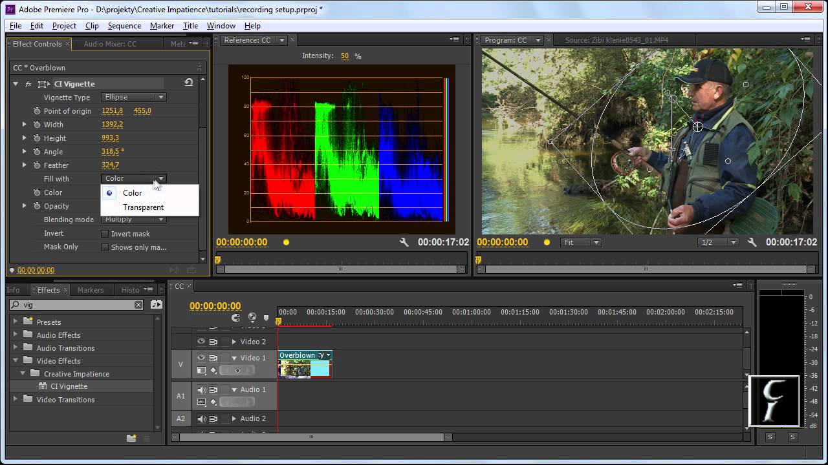Image resolution: width=828 pixels, height=465 pixels.
Task: Open the Clip menu
Action: click(x=92, y=26)
